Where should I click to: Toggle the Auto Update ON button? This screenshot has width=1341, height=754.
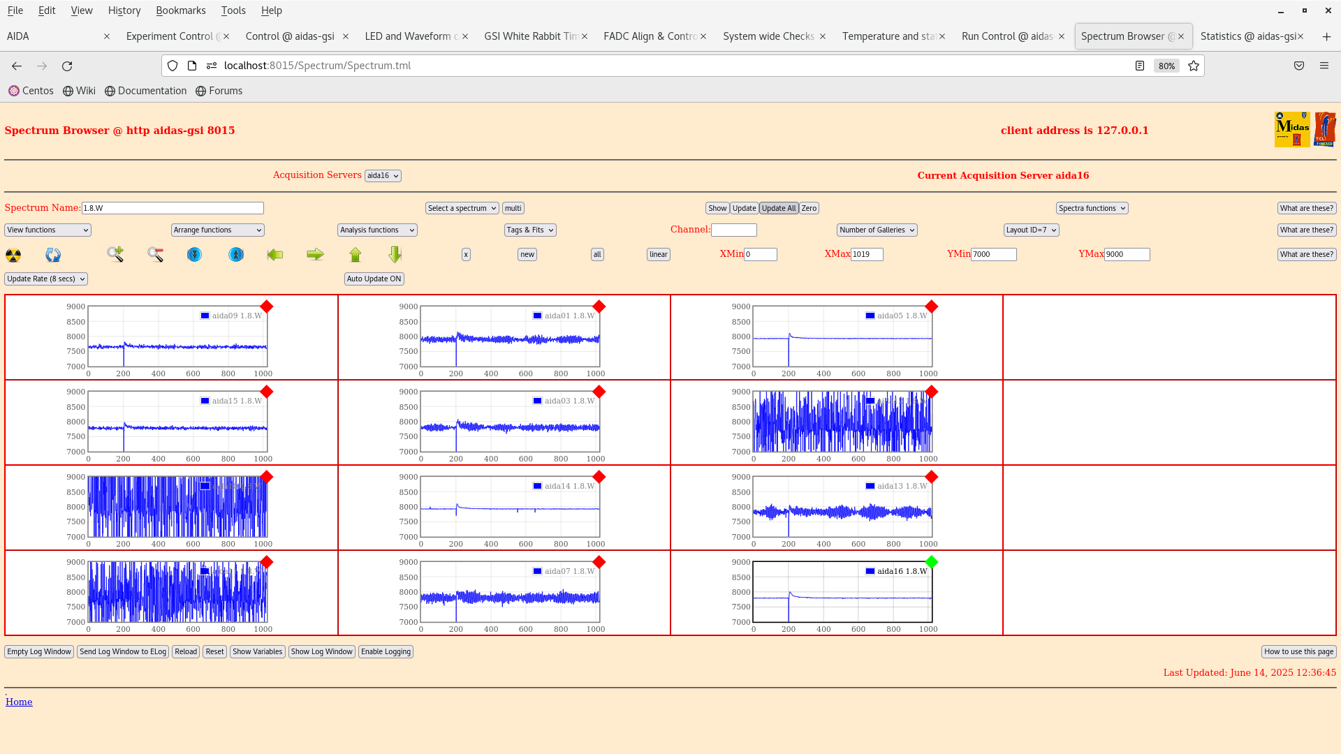click(374, 279)
